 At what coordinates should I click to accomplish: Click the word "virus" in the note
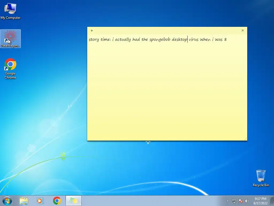(x=194, y=39)
